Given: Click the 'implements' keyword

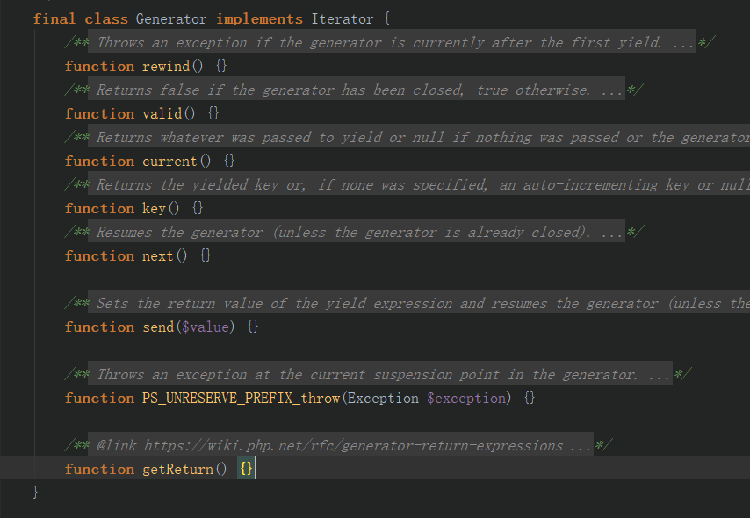Looking at the screenshot, I should (x=259, y=18).
